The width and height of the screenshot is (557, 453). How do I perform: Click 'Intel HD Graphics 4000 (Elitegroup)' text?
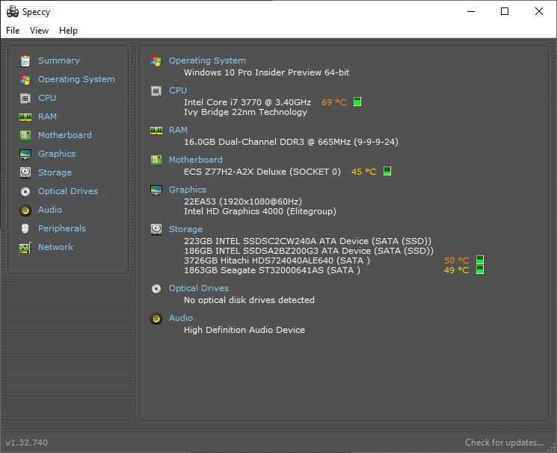pyautogui.click(x=260, y=211)
